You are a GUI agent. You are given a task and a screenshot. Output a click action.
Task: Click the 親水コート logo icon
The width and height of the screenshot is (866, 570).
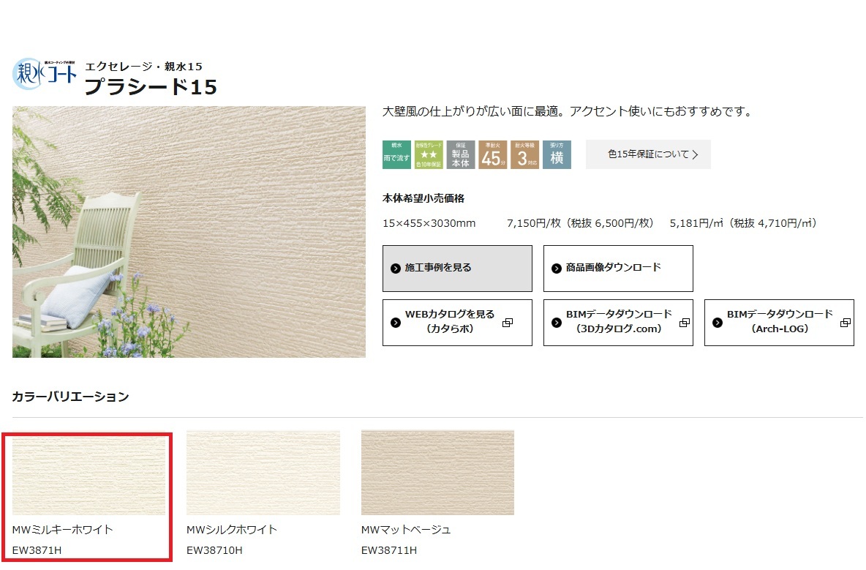(x=44, y=73)
